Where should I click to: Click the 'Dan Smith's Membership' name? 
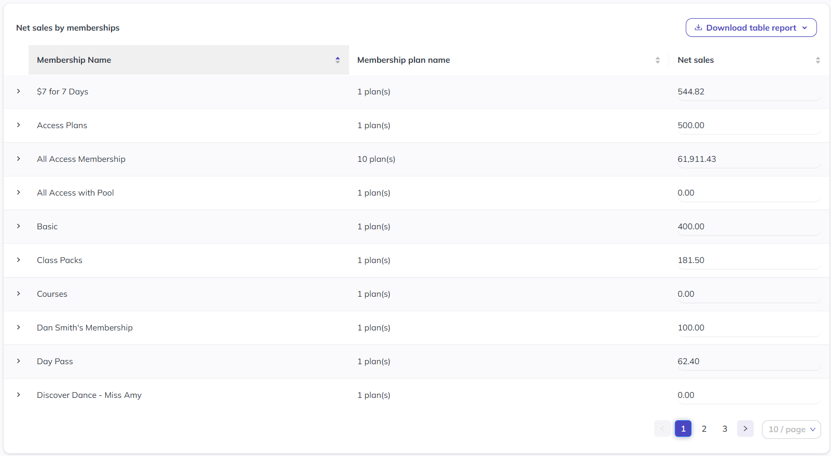click(85, 327)
